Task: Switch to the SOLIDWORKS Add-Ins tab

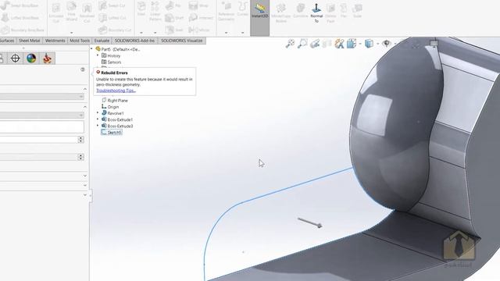Action: click(134, 41)
